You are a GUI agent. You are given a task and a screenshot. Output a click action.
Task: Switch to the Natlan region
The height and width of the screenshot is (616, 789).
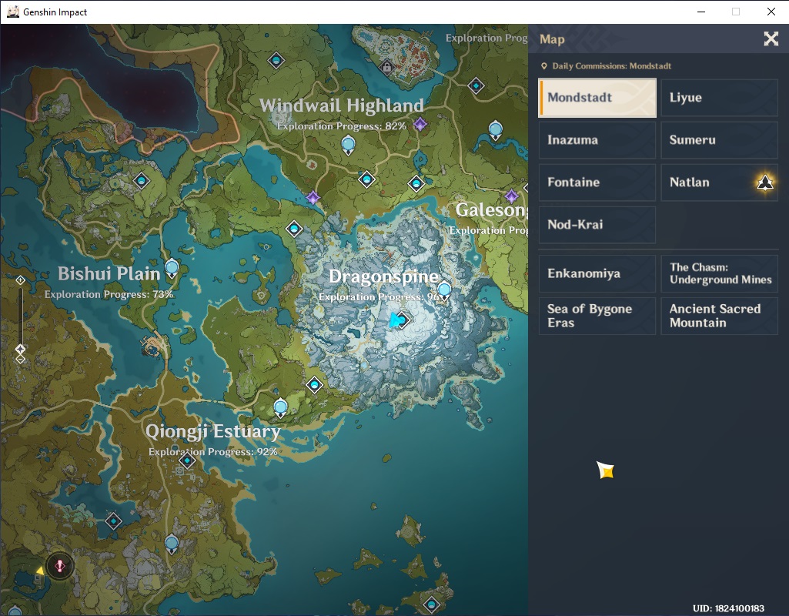pyautogui.click(x=719, y=182)
